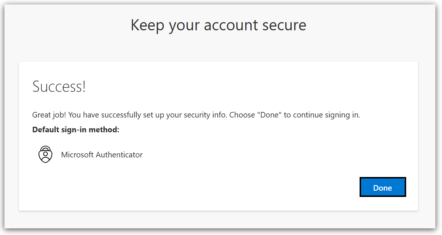Click the "Great job!" text
The width and height of the screenshot is (442, 235).
tap(49, 115)
